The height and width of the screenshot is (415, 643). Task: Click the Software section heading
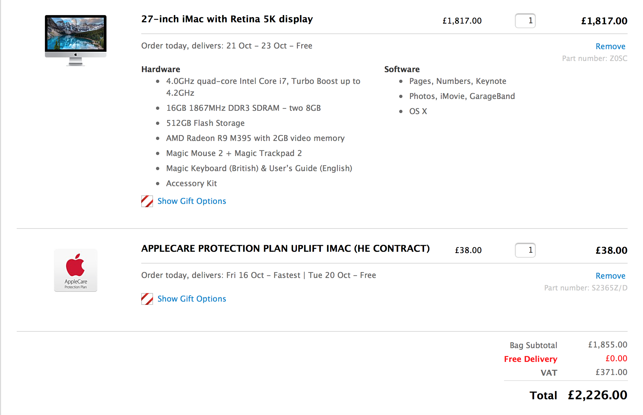(402, 69)
